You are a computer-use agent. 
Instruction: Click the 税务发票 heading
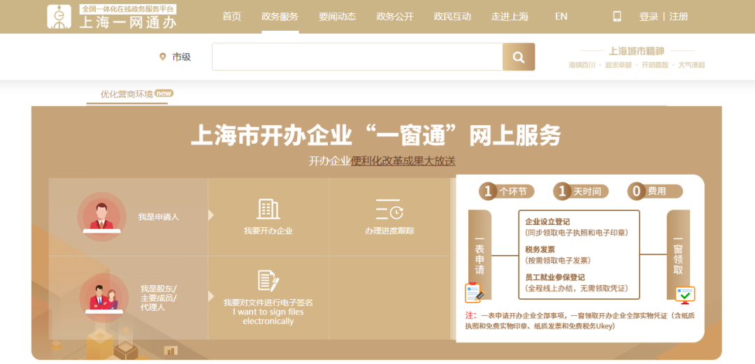(540, 250)
